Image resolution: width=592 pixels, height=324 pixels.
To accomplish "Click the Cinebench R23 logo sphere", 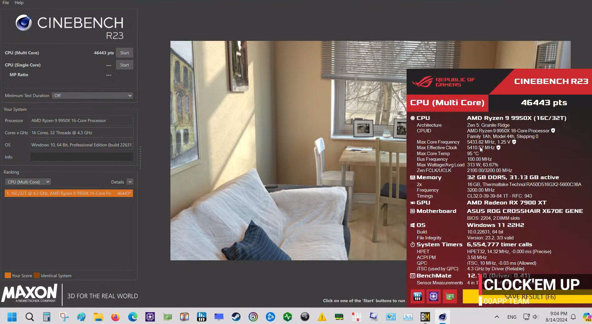I will pos(24,22).
